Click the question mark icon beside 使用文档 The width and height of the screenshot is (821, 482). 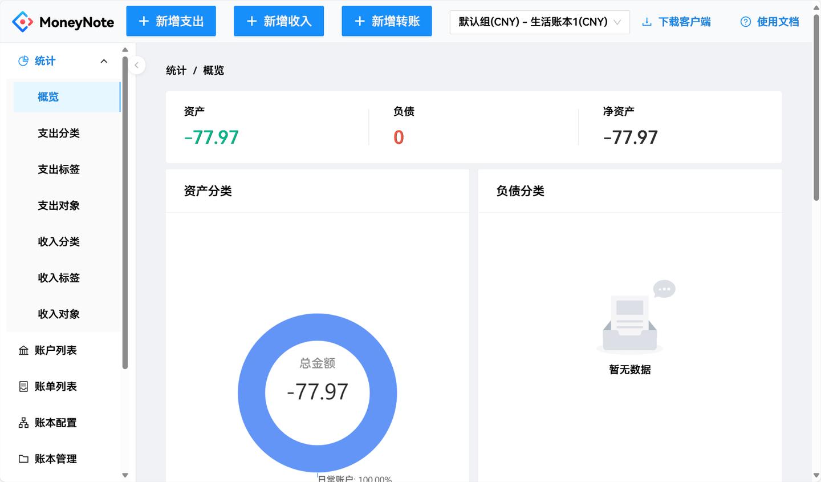(745, 21)
